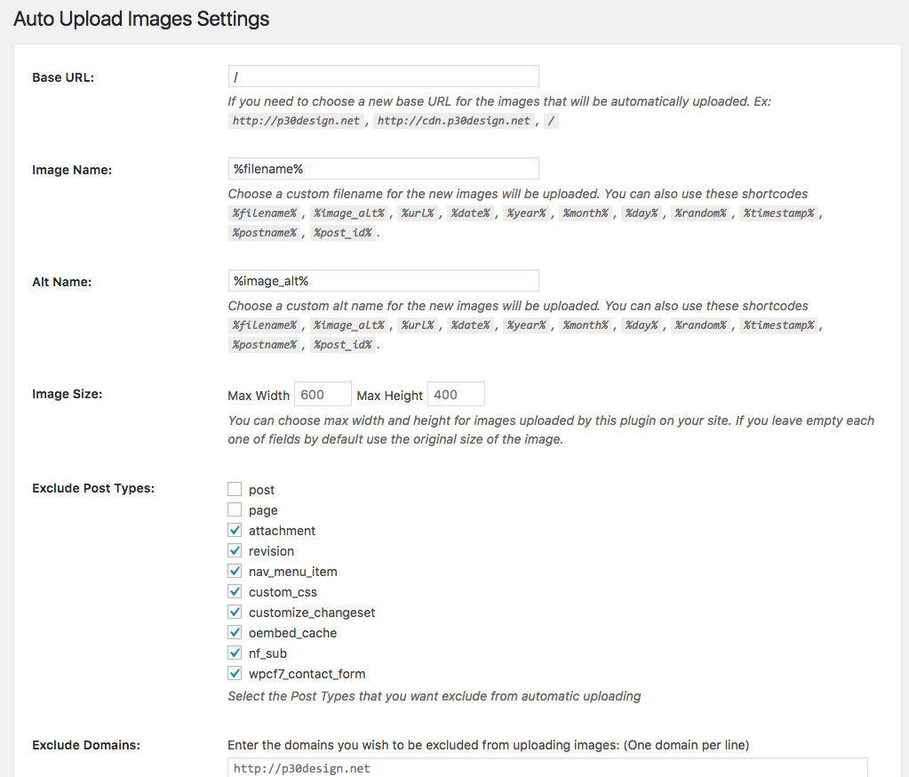Click the Exclude Post Types label
Image resolution: width=909 pixels, height=777 pixels.
click(x=93, y=488)
